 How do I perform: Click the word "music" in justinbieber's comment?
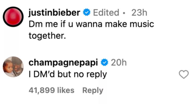tap(142, 24)
